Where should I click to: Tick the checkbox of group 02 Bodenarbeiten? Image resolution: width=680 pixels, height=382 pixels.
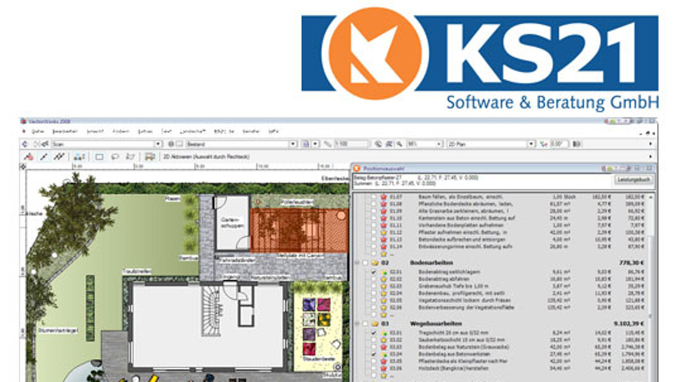click(x=365, y=263)
